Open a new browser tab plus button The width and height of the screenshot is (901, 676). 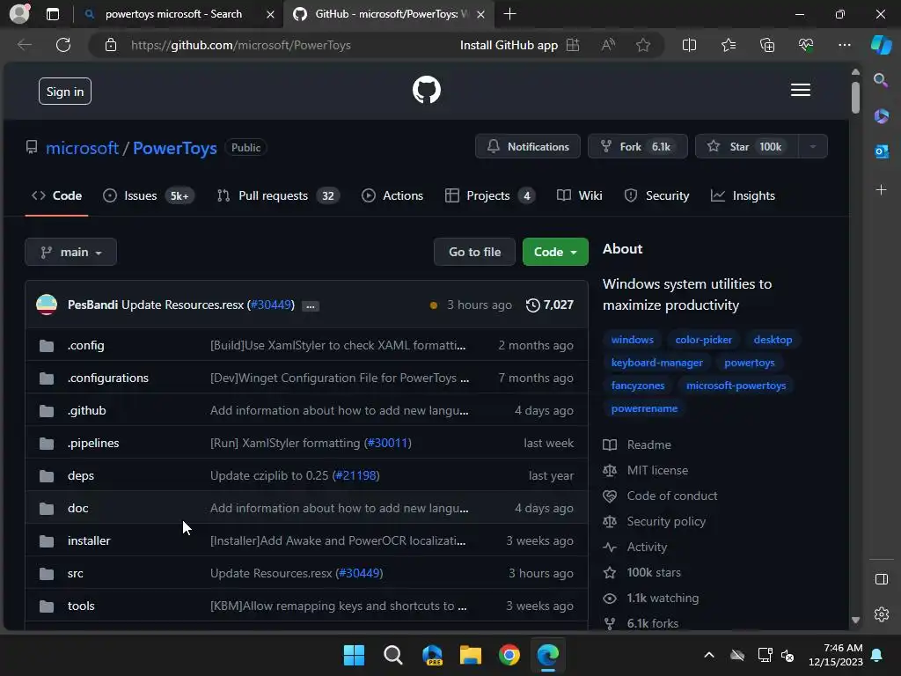pos(509,14)
